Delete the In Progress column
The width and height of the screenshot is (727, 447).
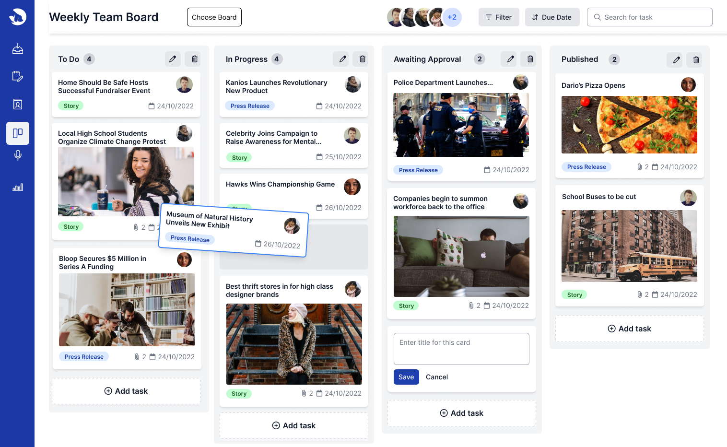[362, 59]
